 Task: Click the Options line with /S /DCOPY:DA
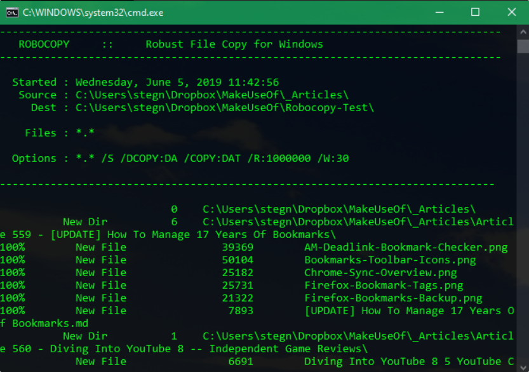click(x=180, y=158)
